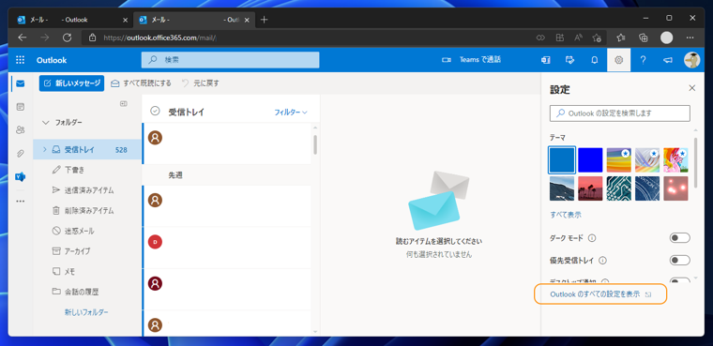Open the help question mark icon

pyautogui.click(x=643, y=60)
